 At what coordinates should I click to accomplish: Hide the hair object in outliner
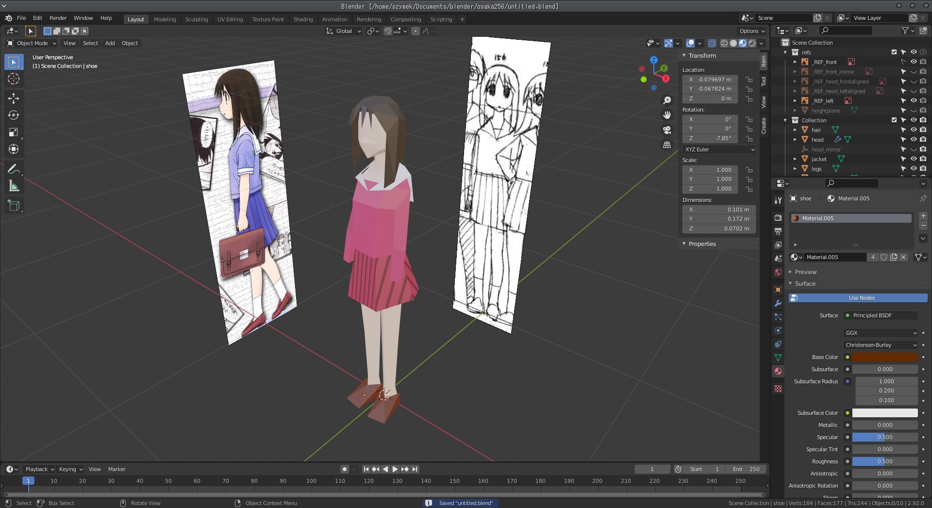(913, 130)
